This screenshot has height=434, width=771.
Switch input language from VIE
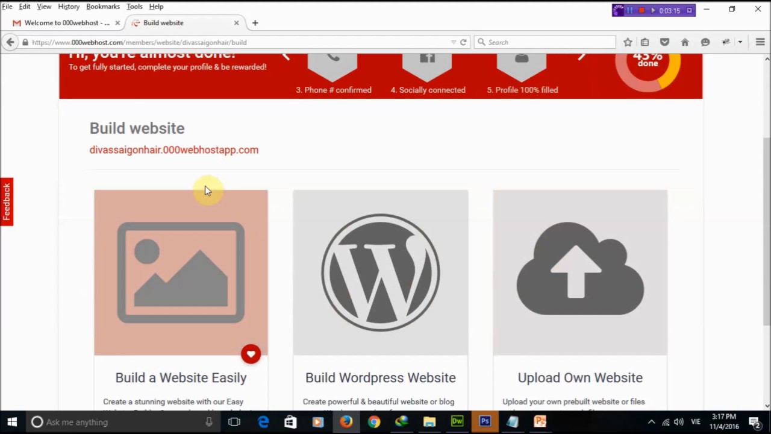pyautogui.click(x=696, y=422)
